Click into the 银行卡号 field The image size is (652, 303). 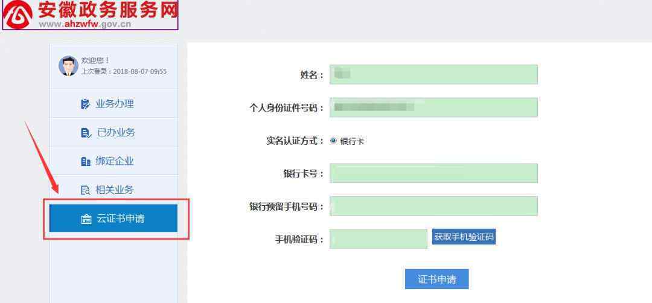[433, 173]
